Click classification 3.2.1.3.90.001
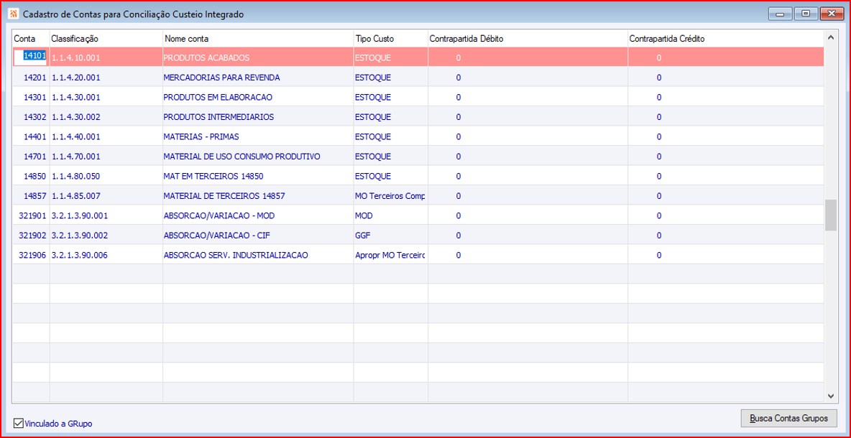 pos(80,215)
